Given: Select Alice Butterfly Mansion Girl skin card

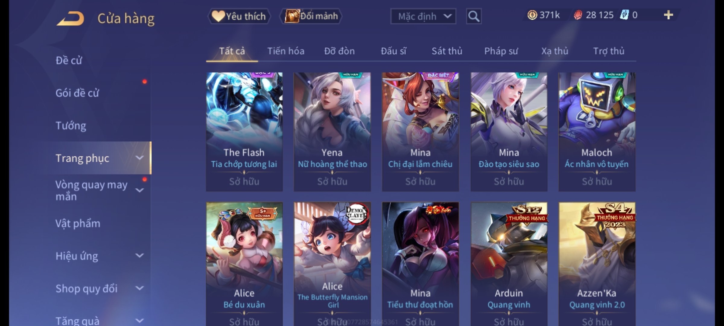Looking at the screenshot, I should click(x=332, y=264).
